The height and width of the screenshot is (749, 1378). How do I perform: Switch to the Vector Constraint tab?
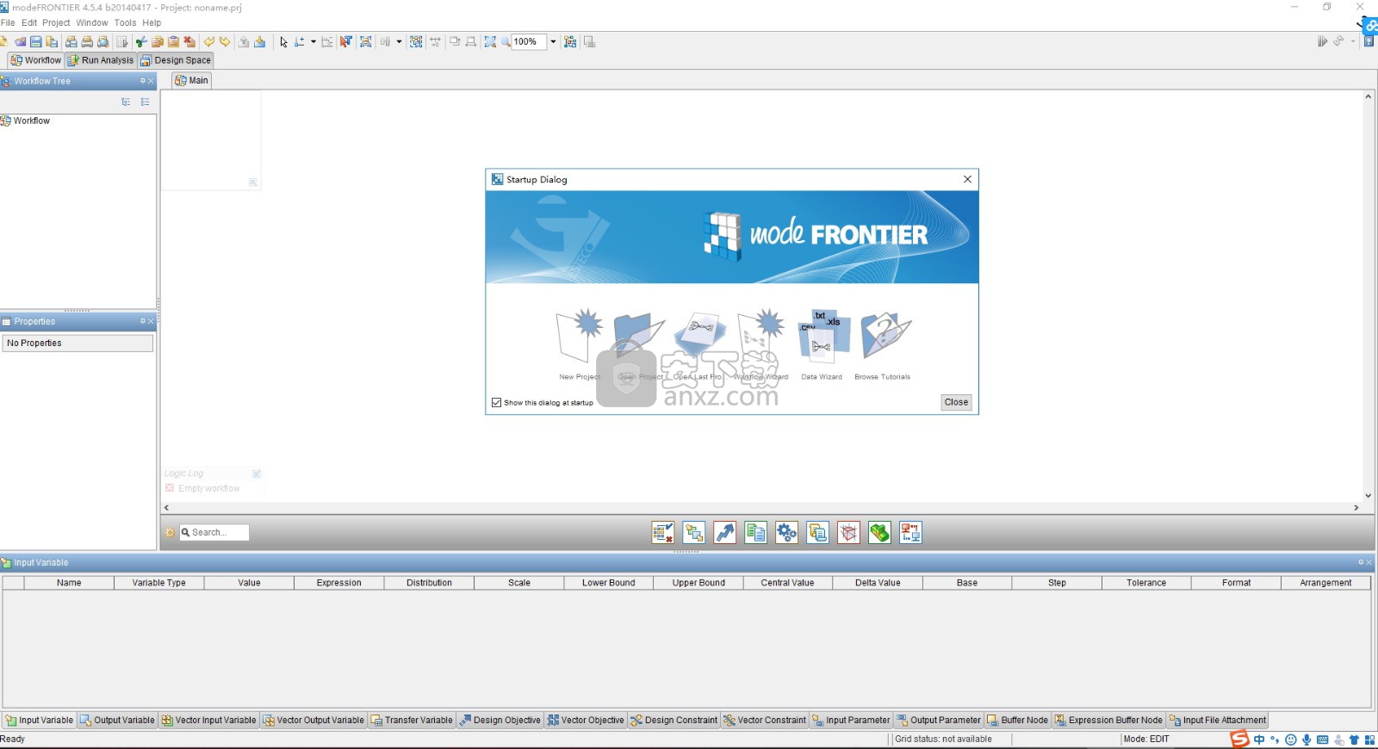[765, 720]
